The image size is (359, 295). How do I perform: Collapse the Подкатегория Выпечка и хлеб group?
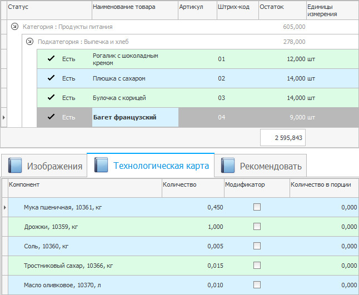tap(29, 42)
